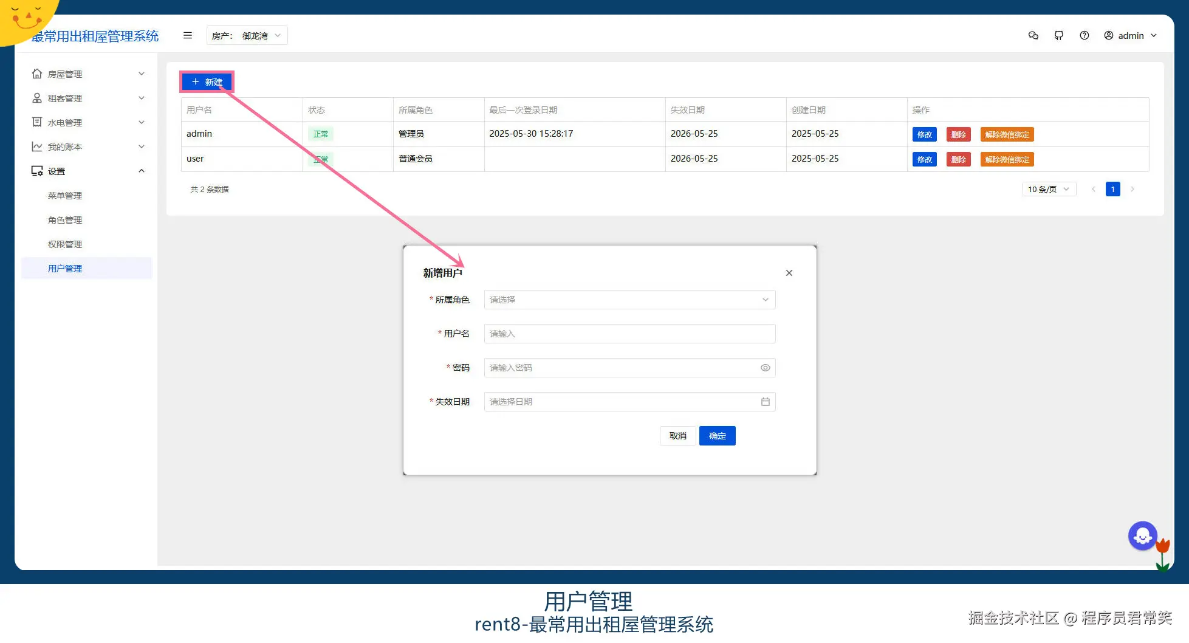Click the 水电管理 receipt icon
The height and width of the screenshot is (643, 1189).
(37, 122)
